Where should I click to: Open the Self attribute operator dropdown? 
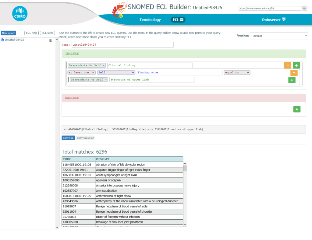click(116, 72)
